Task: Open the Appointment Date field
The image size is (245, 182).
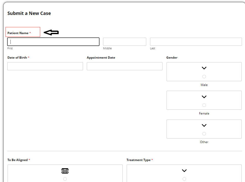Action: pos(125,66)
